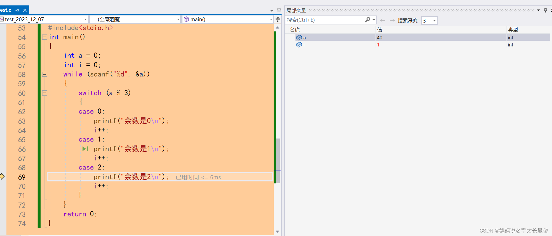Close the test.c editor tab

25,10
